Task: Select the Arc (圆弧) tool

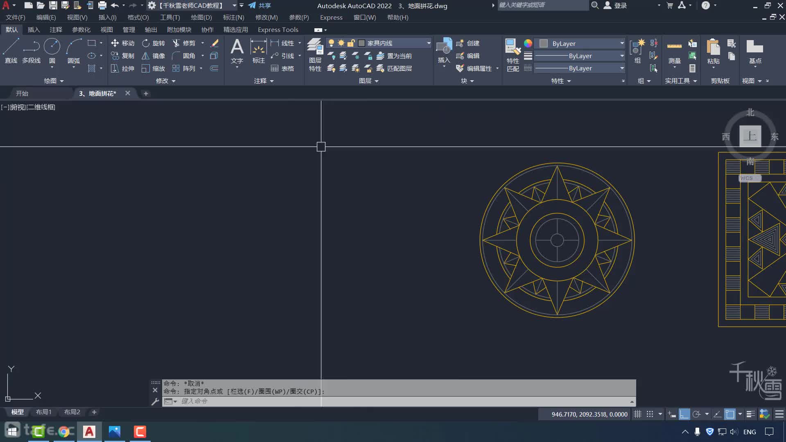Action: pos(74,51)
